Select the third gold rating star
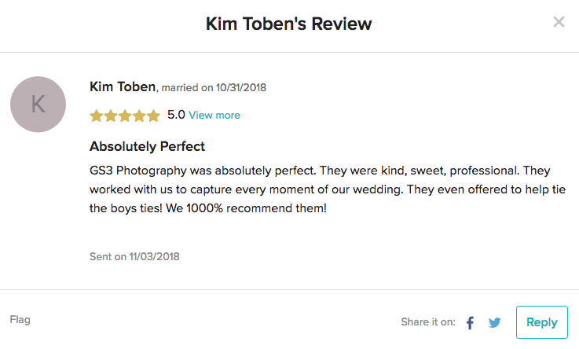 (125, 116)
